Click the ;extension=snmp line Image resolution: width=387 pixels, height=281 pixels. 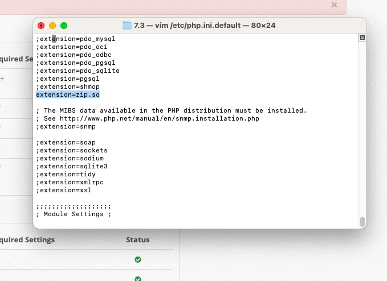tap(66, 126)
